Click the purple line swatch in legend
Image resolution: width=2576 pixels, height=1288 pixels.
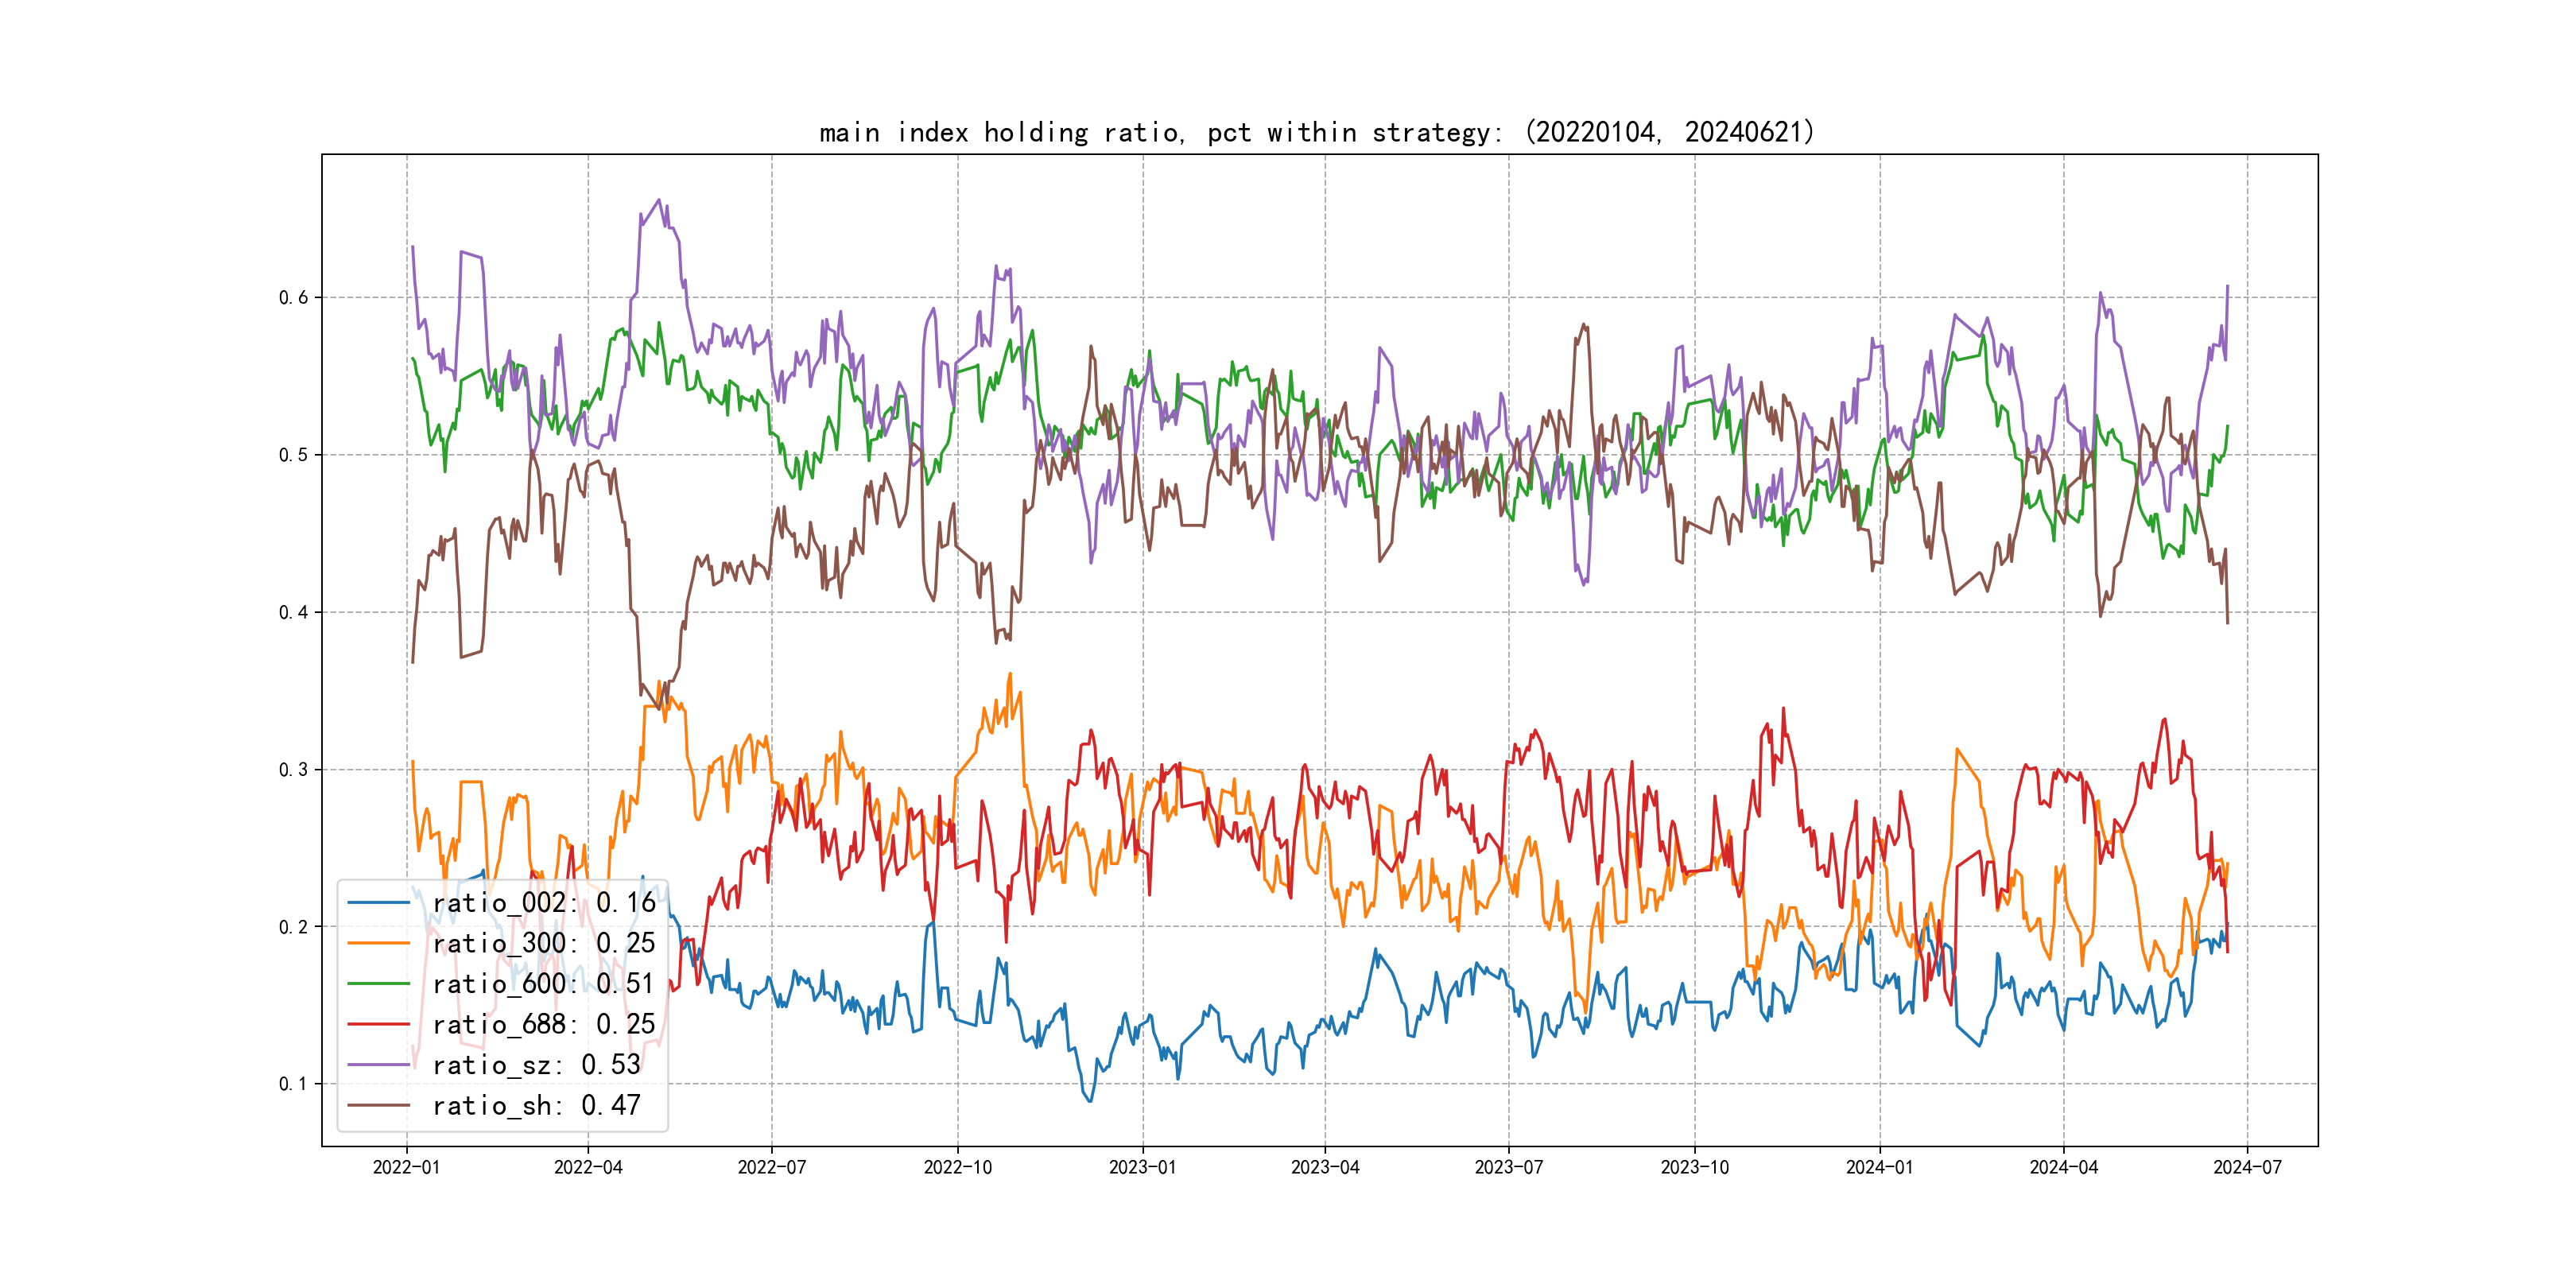(379, 1065)
